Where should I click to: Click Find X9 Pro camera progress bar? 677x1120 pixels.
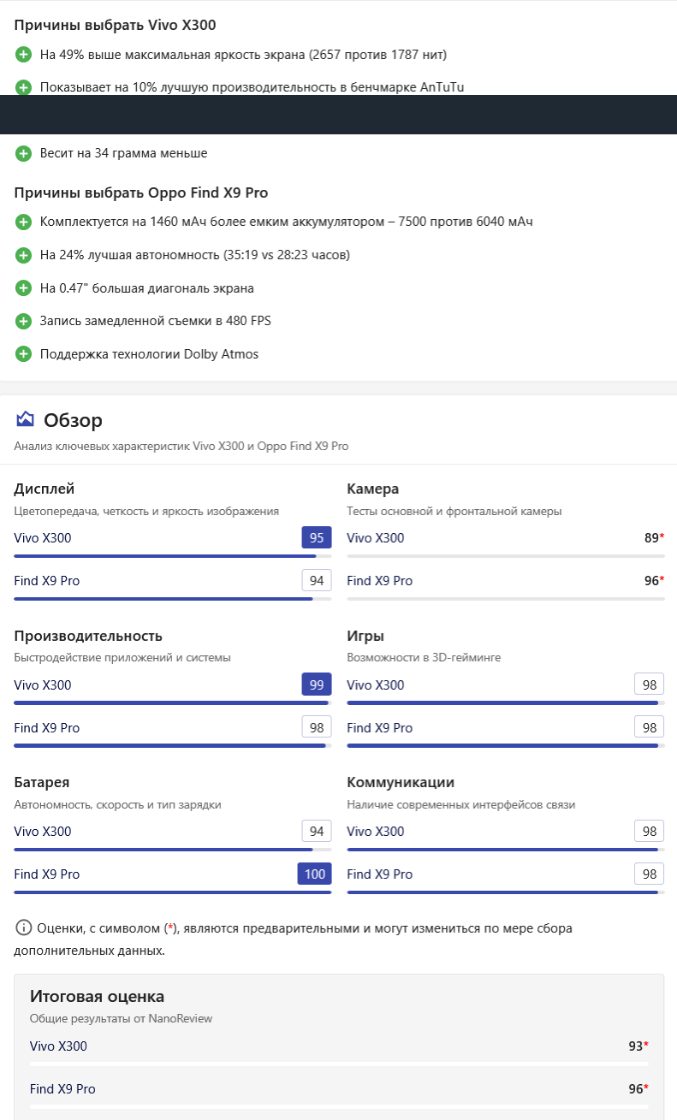(x=505, y=599)
